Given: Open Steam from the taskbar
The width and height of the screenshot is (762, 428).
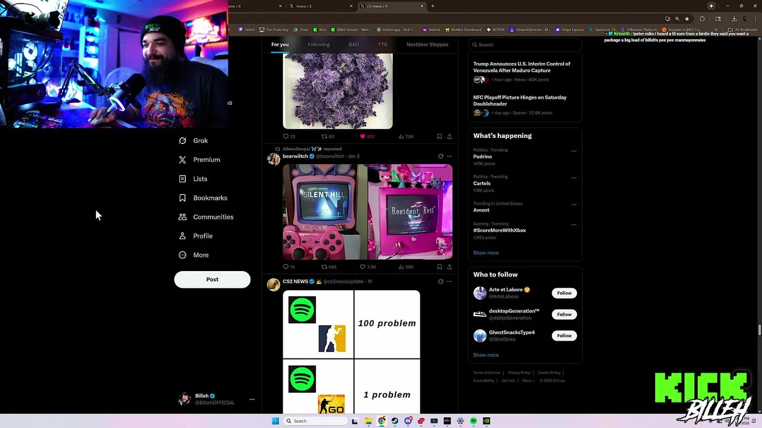Looking at the screenshot, I should click(395, 421).
